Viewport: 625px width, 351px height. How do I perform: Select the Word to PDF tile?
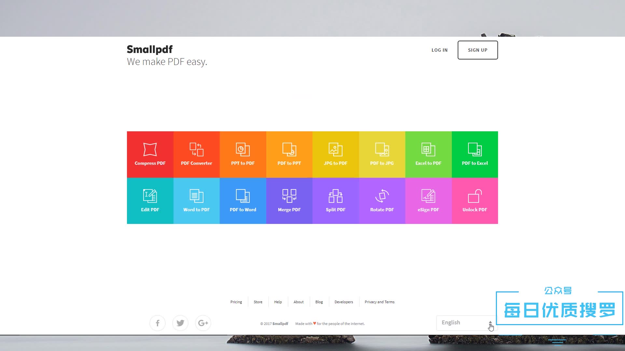click(197, 201)
